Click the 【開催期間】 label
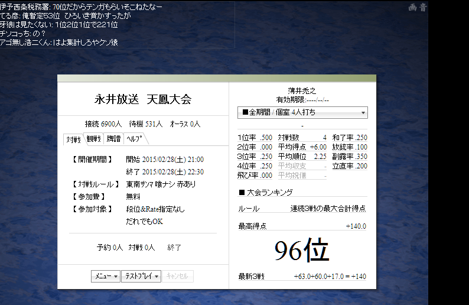The width and height of the screenshot is (469, 305). (92, 160)
